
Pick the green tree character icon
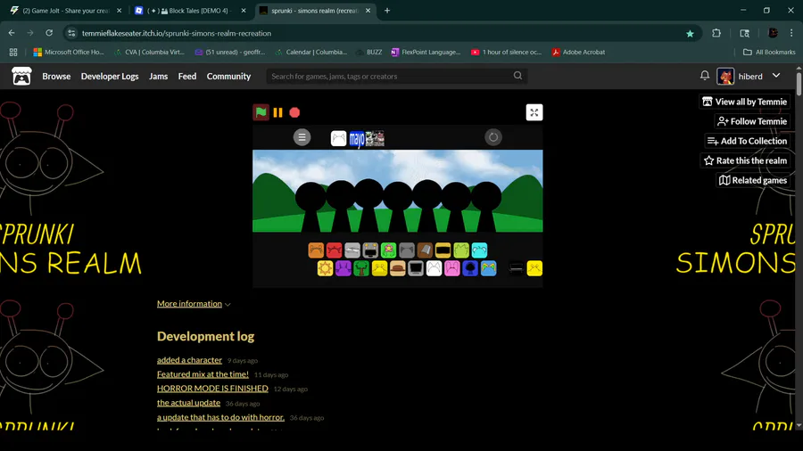[361, 268]
